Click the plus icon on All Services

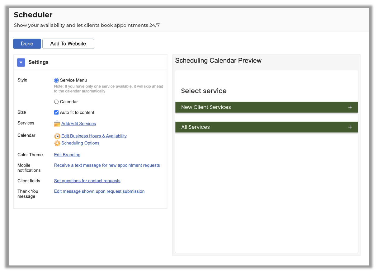point(350,127)
